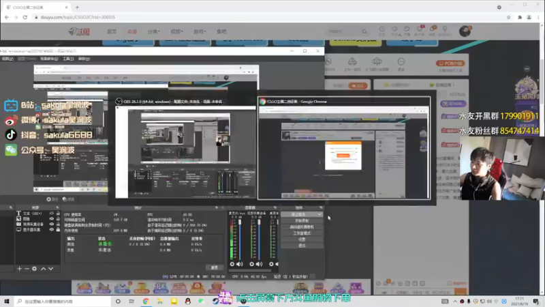This screenshot has width=545, height=307.
Task: Open the third mixer channel gear icon
Action: 271,264
